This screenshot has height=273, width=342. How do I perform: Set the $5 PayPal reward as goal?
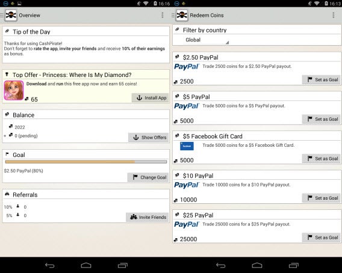(x=321, y=119)
